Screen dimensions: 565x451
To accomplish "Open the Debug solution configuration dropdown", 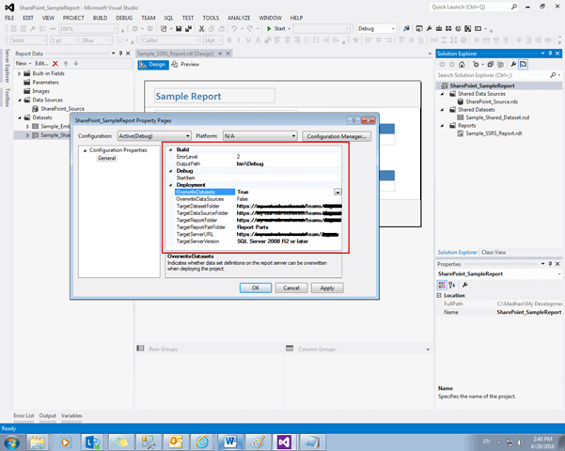I will click(x=376, y=28).
